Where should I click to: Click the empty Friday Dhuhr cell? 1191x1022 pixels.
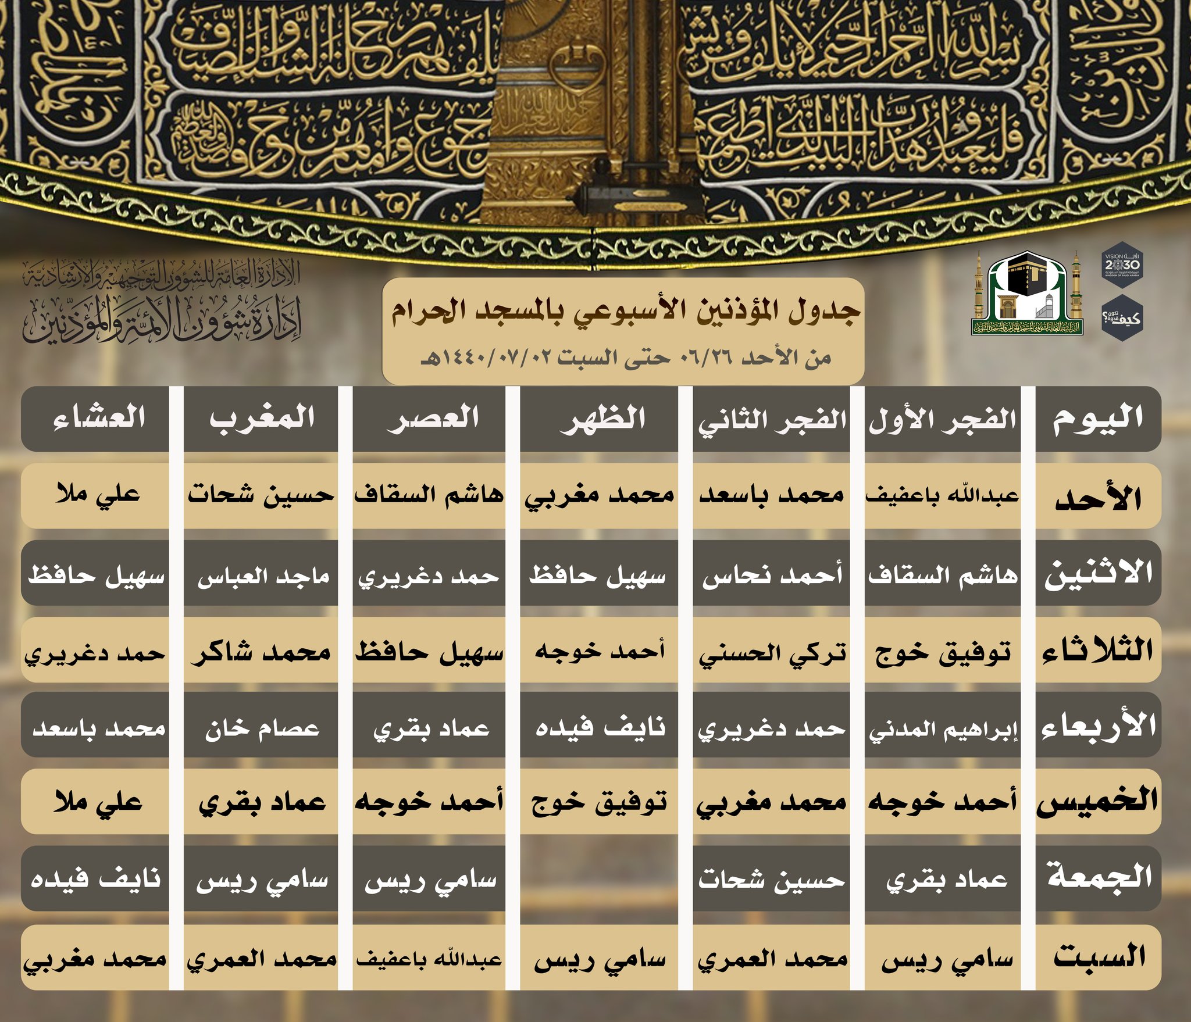pos(599,878)
